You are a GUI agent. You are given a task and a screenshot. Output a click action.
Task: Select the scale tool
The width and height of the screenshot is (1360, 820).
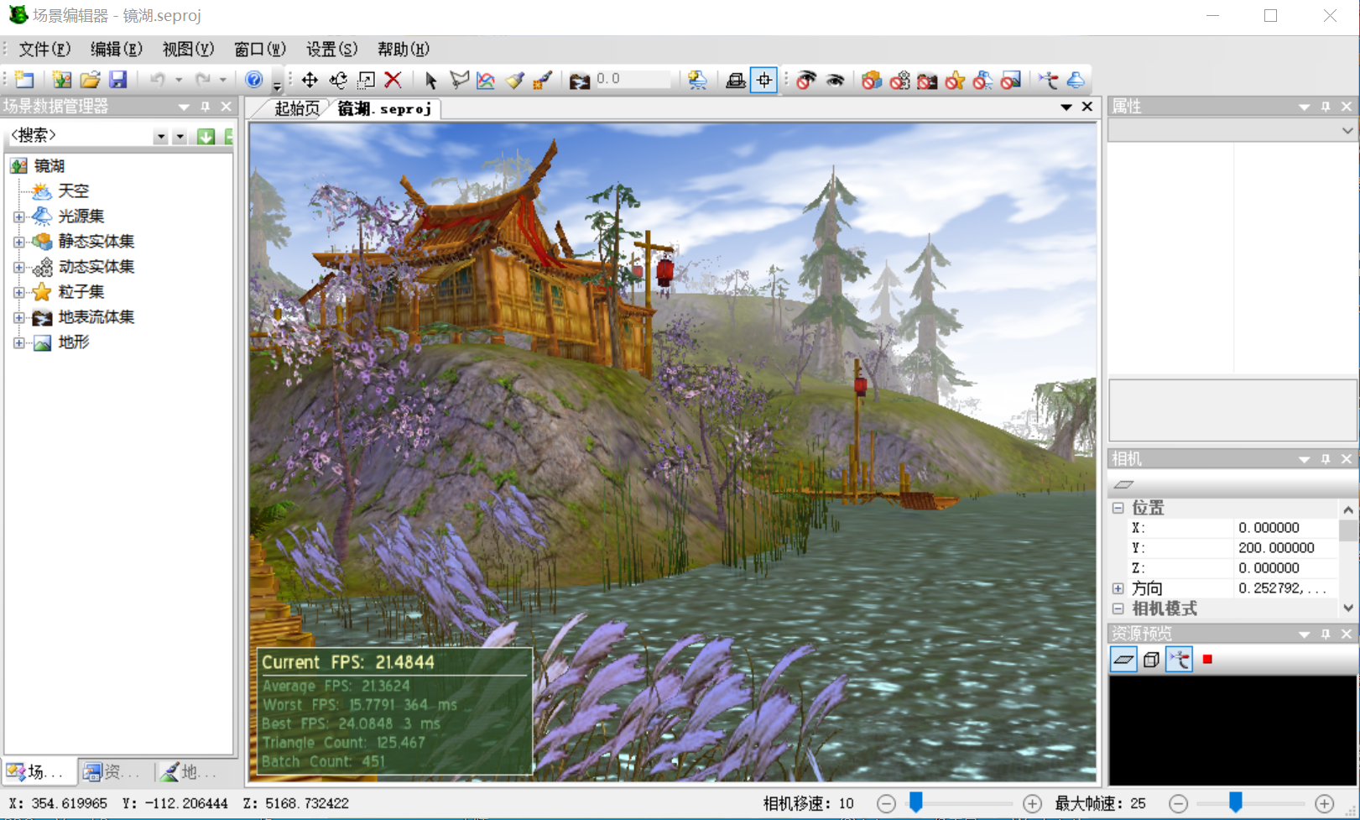pyautogui.click(x=366, y=80)
